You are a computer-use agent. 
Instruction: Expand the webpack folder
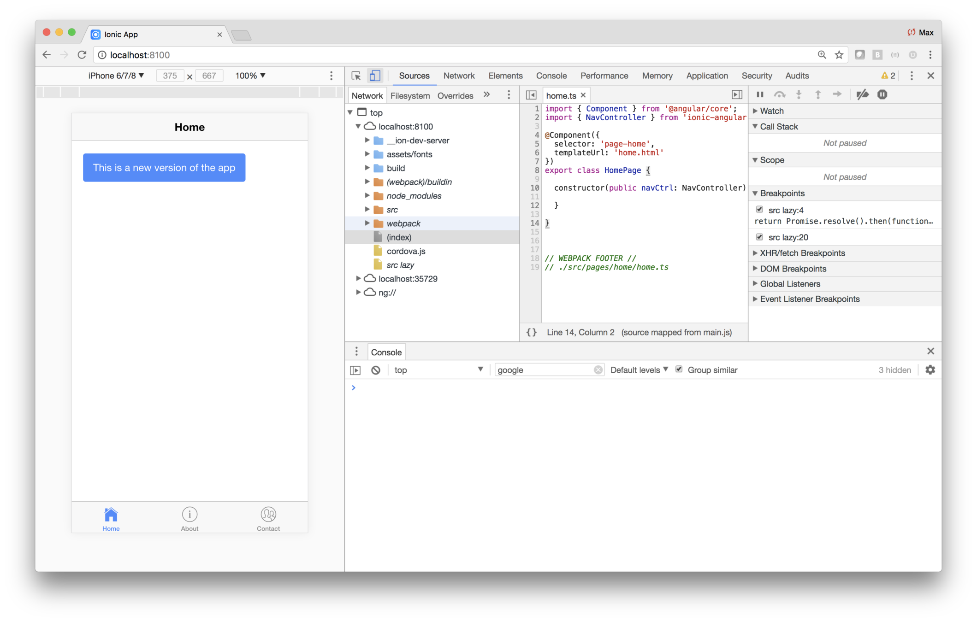(367, 223)
